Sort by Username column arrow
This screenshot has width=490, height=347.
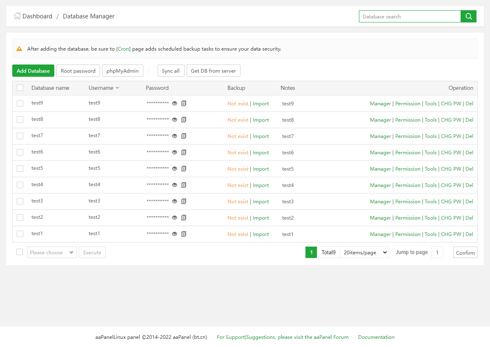117,88
